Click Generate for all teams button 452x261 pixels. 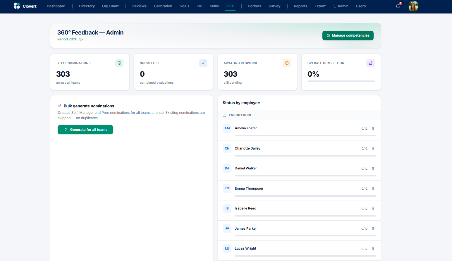click(x=85, y=130)
